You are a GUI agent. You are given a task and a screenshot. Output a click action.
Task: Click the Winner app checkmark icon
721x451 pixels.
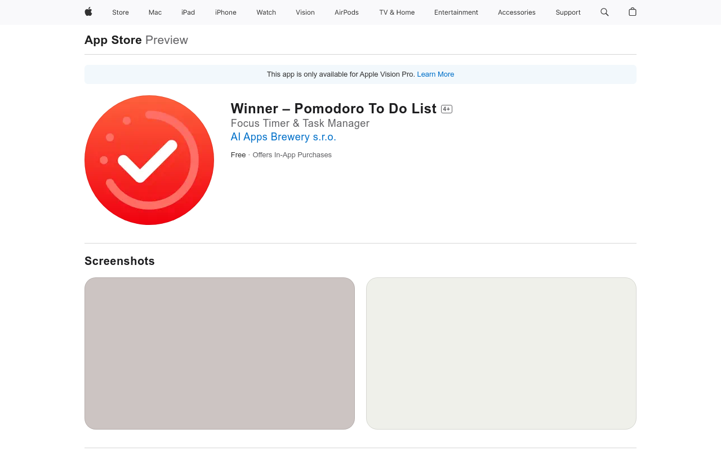149,160
